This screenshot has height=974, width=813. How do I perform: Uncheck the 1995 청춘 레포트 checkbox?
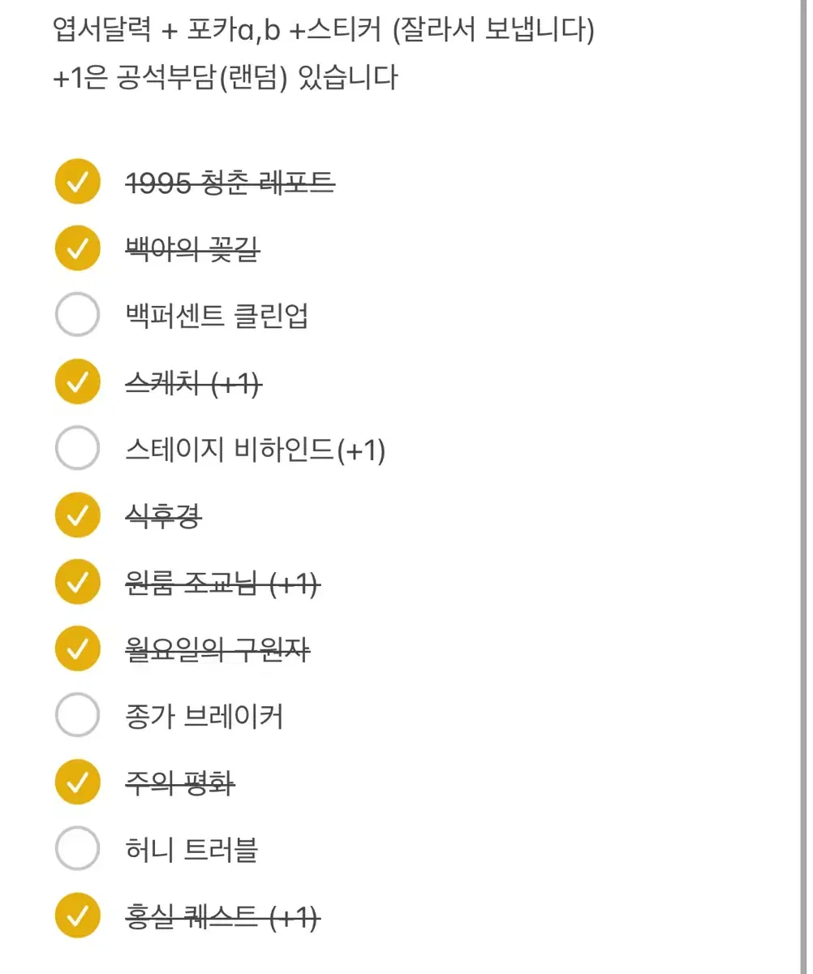click(77, 182)
